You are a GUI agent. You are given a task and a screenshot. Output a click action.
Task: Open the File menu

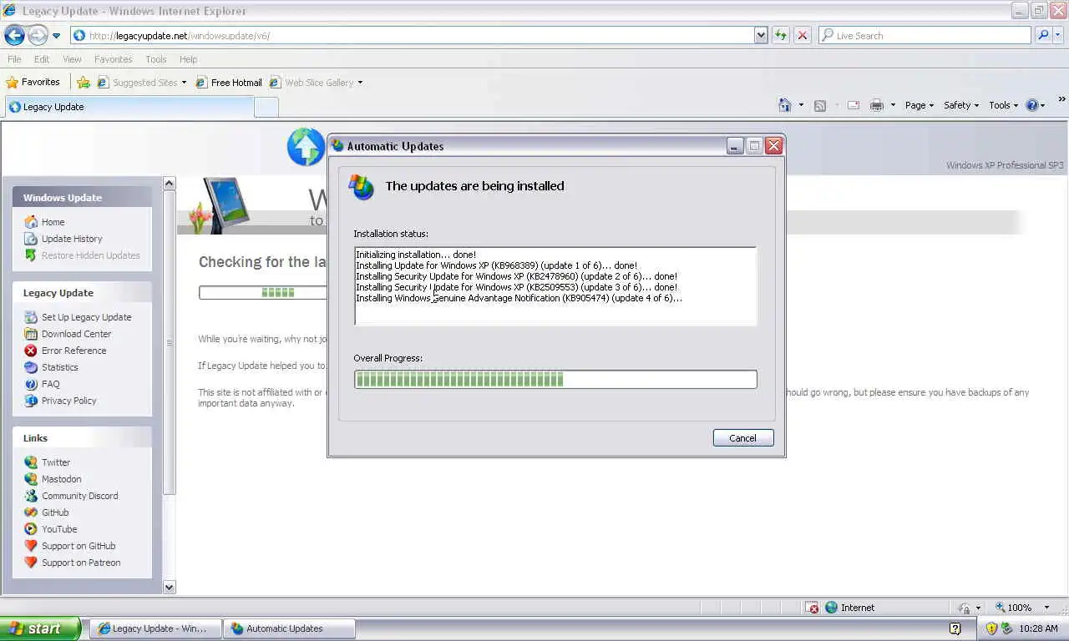pyautogui.click(x=14, y=59)
